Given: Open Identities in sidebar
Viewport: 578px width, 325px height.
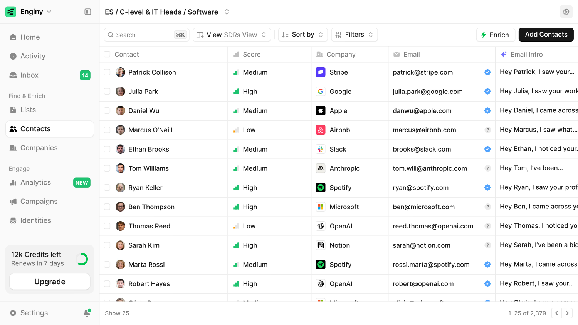Looking at the screenshot, I should pos(50,220).
